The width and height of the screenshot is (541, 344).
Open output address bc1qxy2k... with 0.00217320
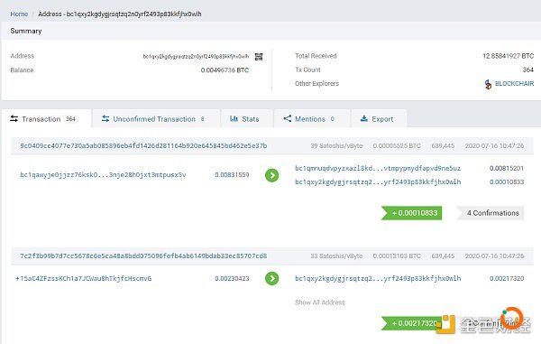378,278
